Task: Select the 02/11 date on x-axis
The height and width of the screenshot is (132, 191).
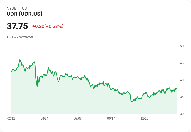Action: 11,118
